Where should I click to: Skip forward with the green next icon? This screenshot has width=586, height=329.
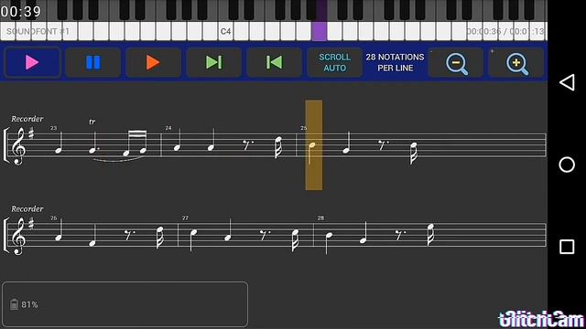tap(213, 62)
